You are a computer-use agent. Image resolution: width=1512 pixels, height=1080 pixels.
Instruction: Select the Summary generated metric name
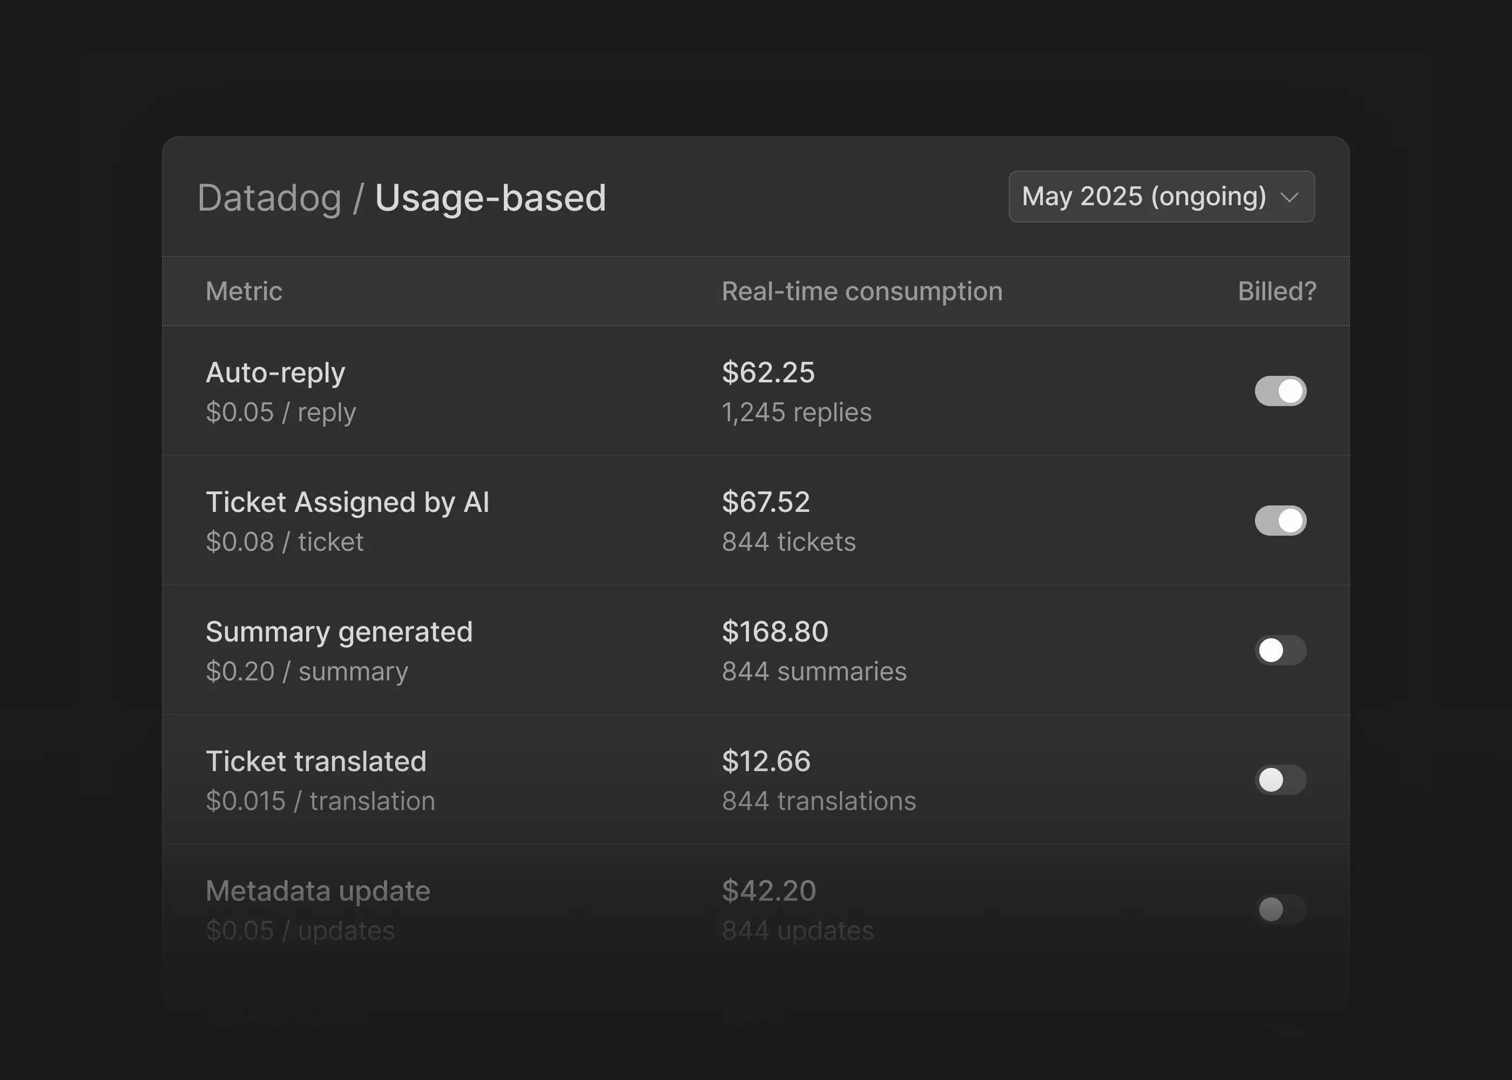coord(339,632)
